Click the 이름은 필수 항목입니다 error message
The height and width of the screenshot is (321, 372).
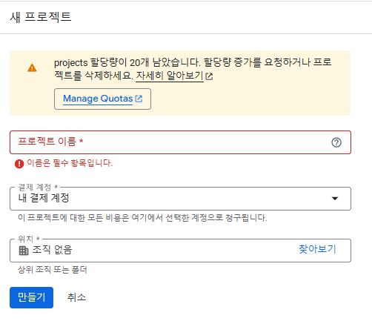click(70, 163)
